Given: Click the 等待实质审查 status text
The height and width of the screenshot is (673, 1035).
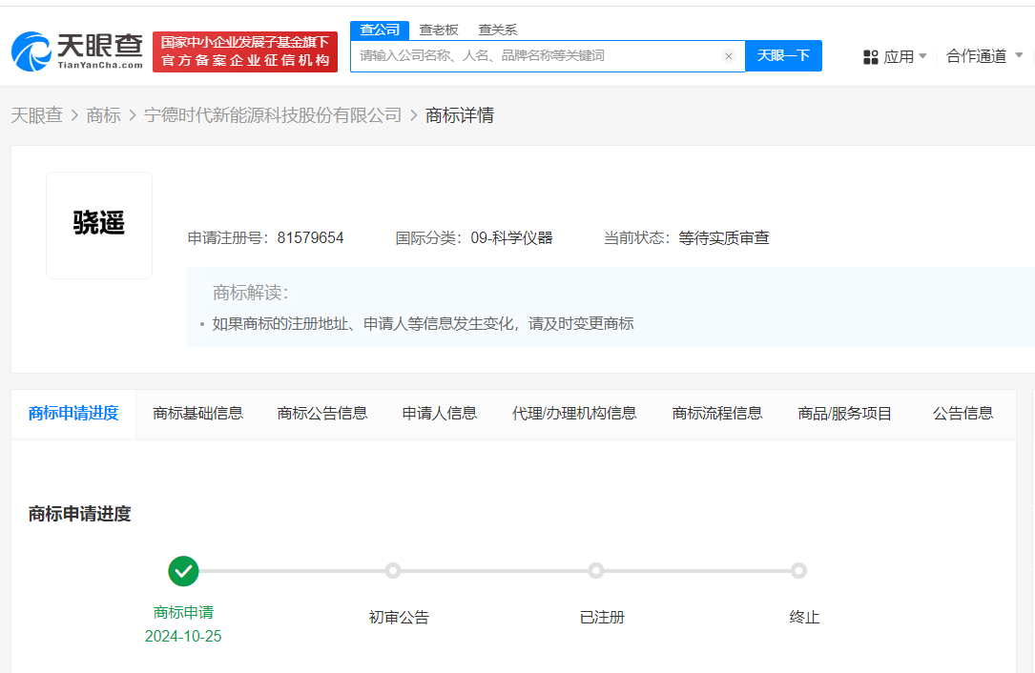Looking at the screenshot, I should tap(724, 238).
